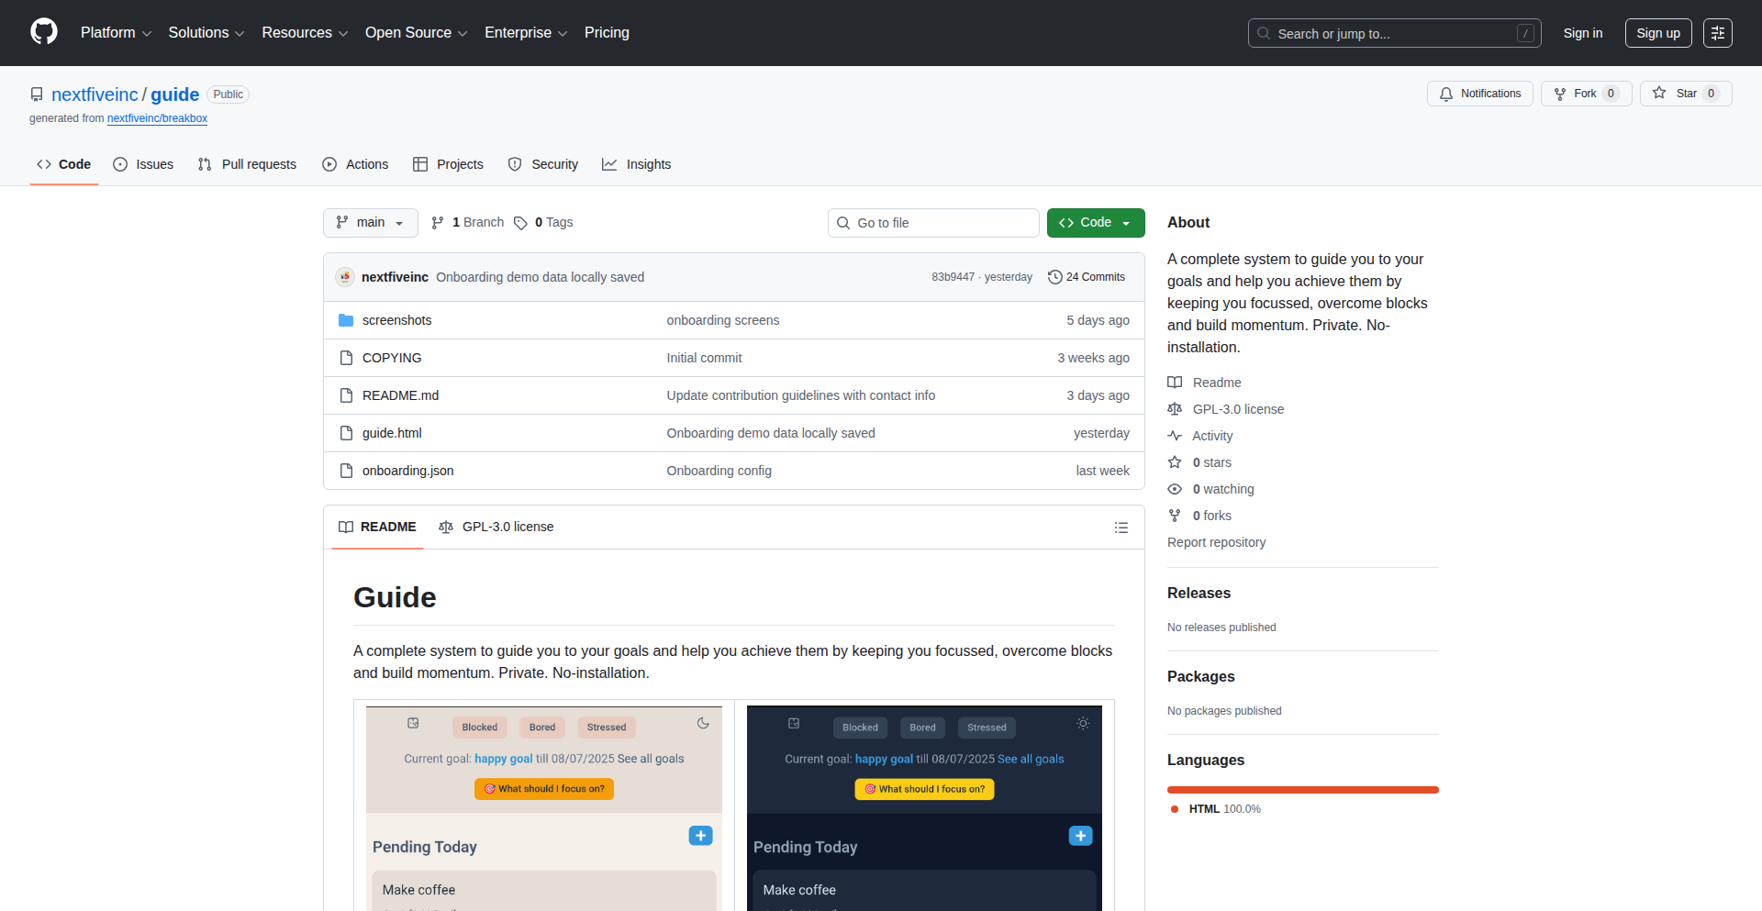Viewport: 1762px width, 911px height.
Task: Click the HTML language color bar
Action: pyautogui.click(x=1302, y=790)
